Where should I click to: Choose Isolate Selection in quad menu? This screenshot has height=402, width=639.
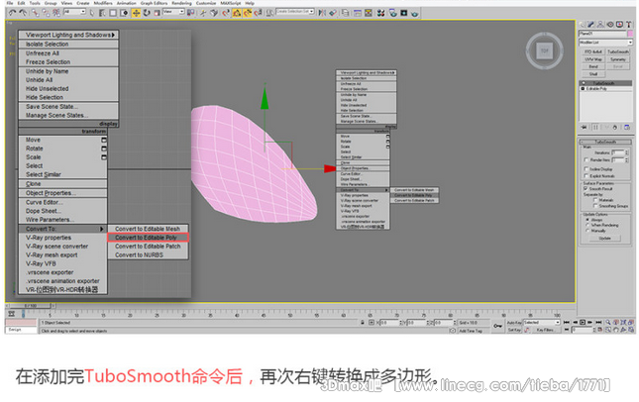68,44
